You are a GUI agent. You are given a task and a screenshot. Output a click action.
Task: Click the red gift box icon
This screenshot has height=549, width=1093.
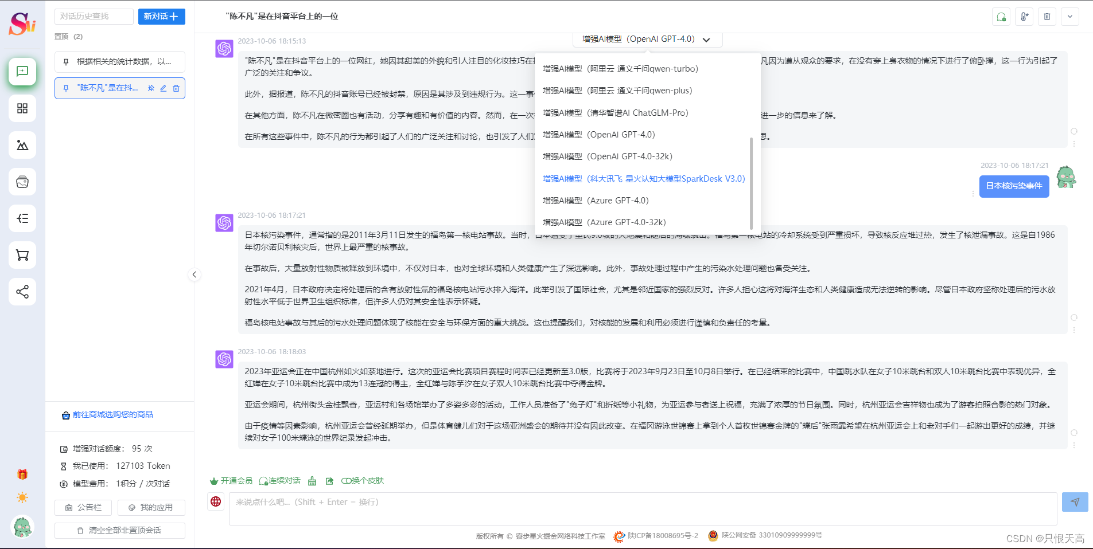(x=22, y=474)
